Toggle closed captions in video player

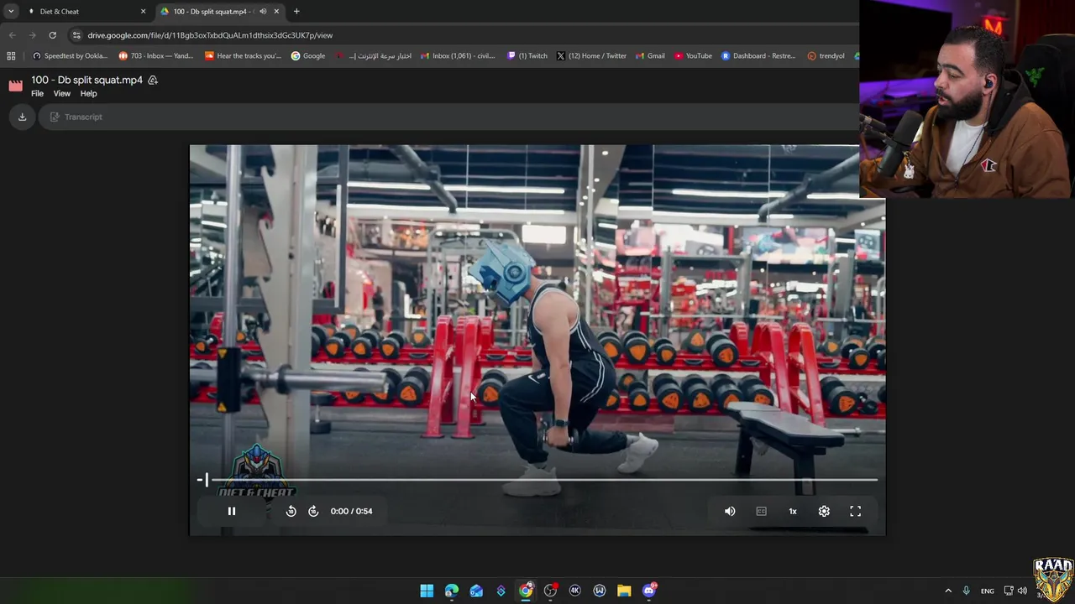(761, 511)
